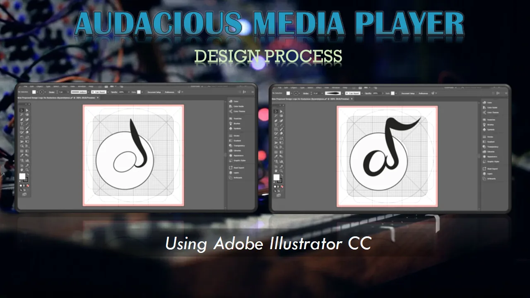Click Preferences button in left window

coord(169,92)
